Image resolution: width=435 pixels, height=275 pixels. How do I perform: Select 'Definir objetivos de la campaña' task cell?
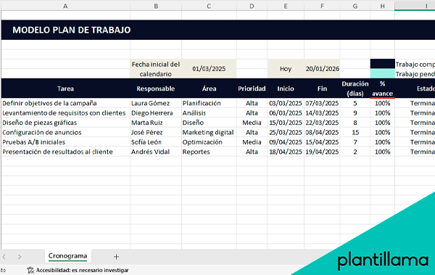(65, 103)
